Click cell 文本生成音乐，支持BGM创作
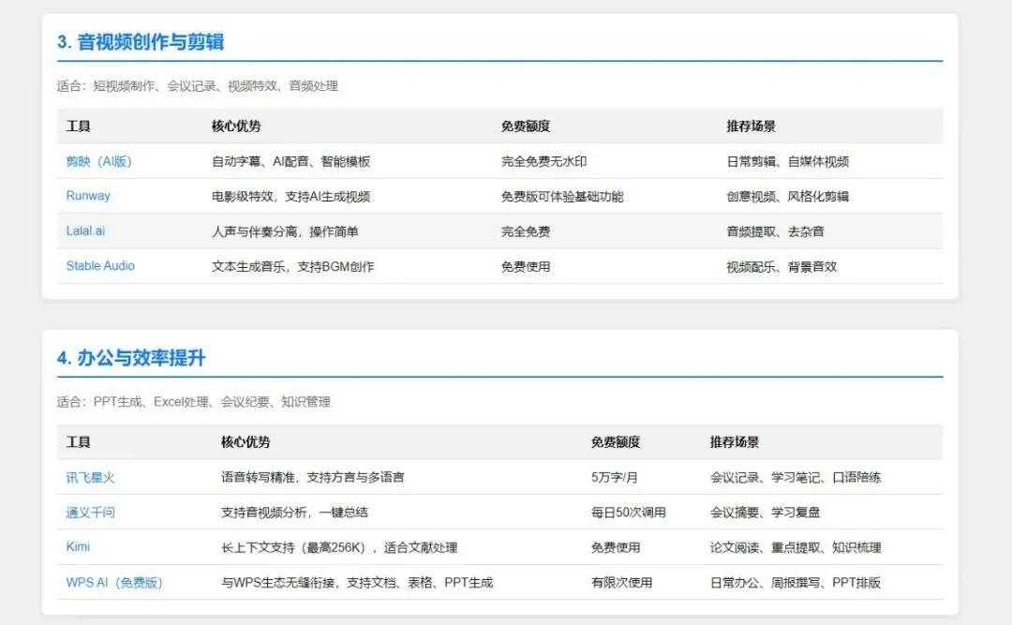Screen dimensions: 1012x625 [x=293, y=266]
